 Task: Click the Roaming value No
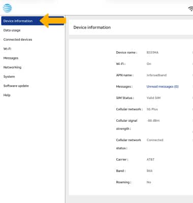[149, 182]
